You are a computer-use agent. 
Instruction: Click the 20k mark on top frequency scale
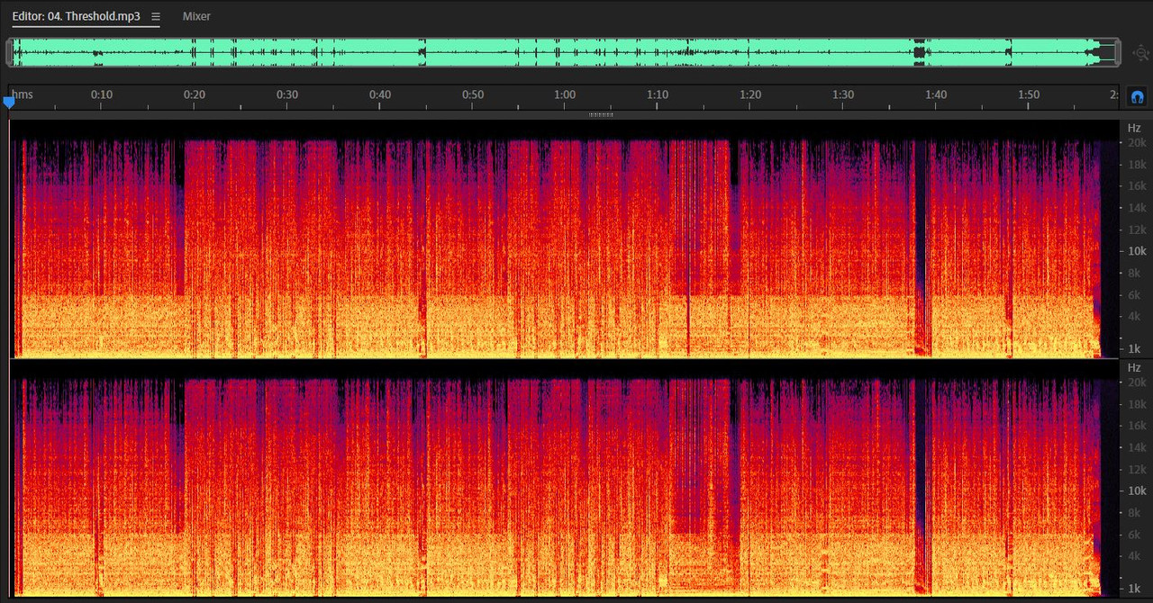(x=1137, y=143)
